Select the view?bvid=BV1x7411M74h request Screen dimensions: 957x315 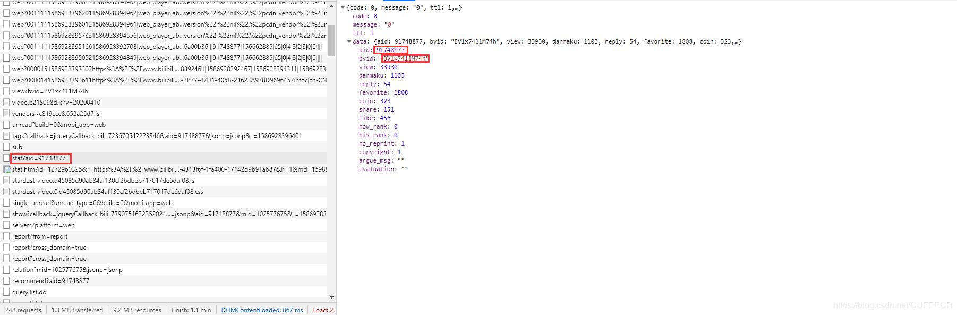pos(164,91)
